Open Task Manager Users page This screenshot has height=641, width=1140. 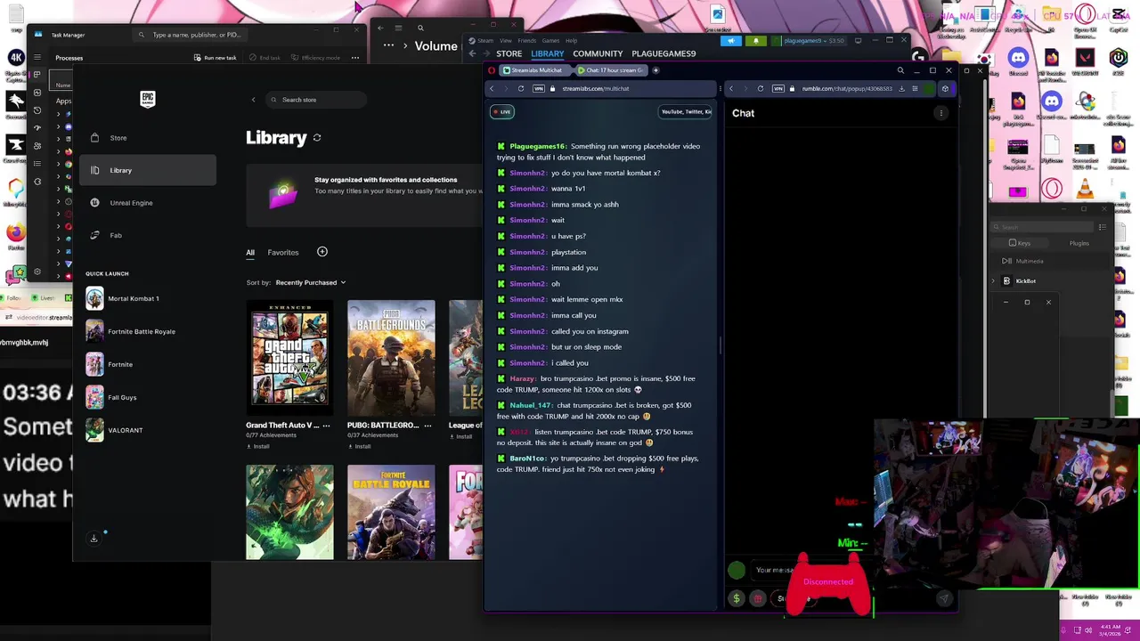click(37, 146)
